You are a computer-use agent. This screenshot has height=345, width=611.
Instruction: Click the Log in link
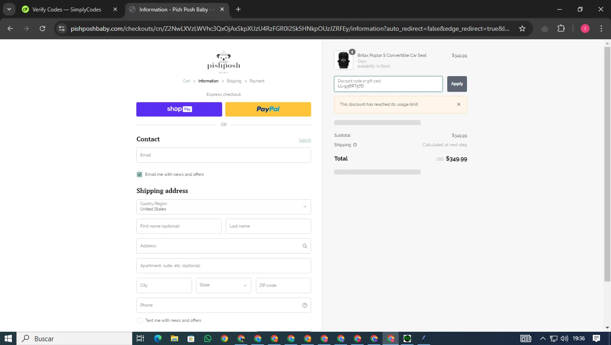(305, 140)
